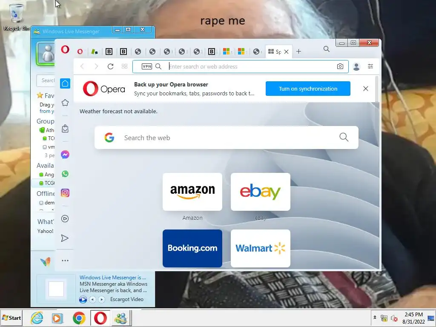Go to previous Messenger news item

(x=92, y=299)
